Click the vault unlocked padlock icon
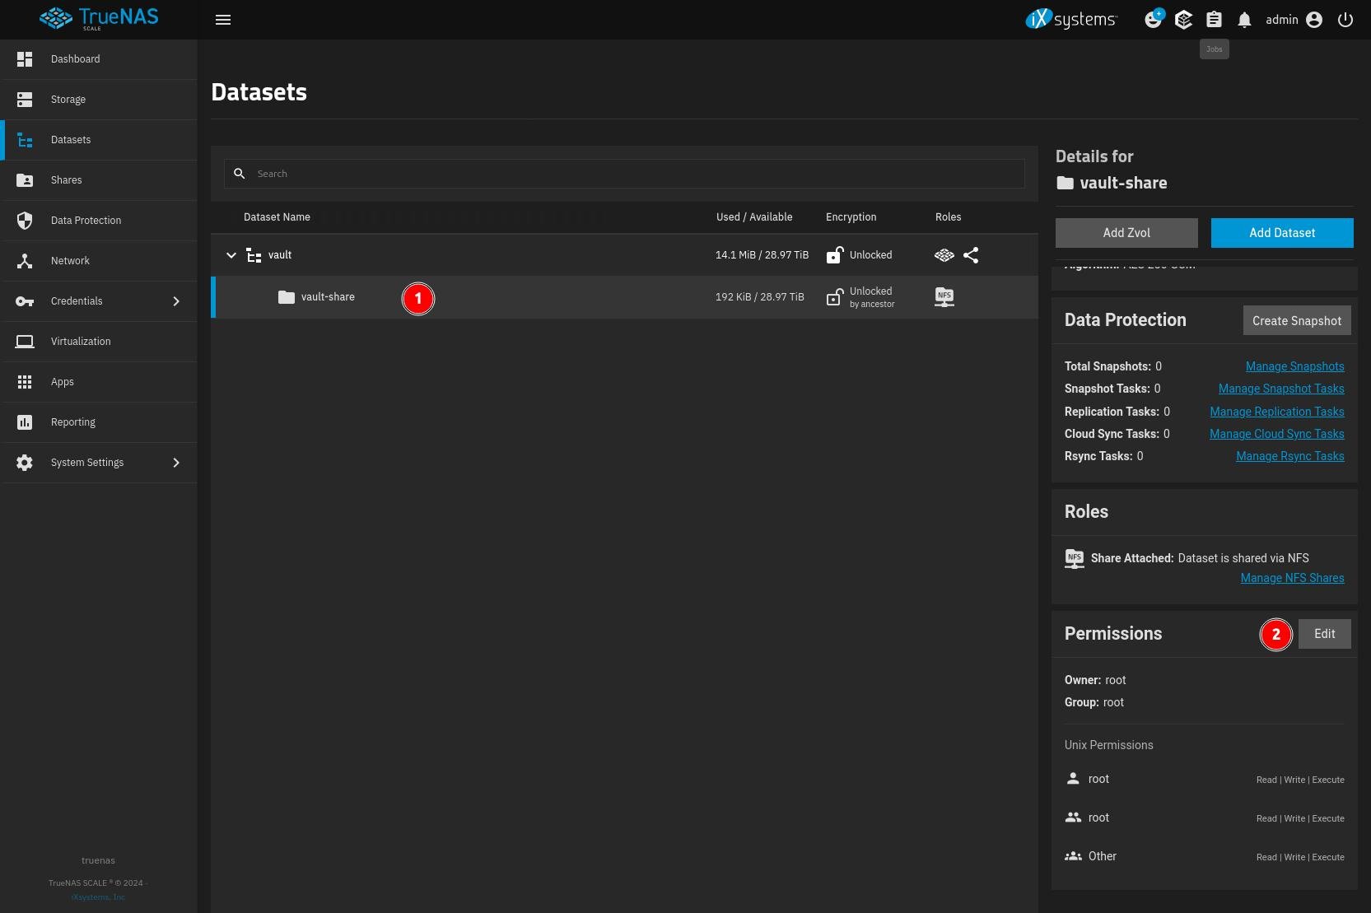Viewport: 1371px width, 913px height. pyautogui.click(x=835, y=255)
